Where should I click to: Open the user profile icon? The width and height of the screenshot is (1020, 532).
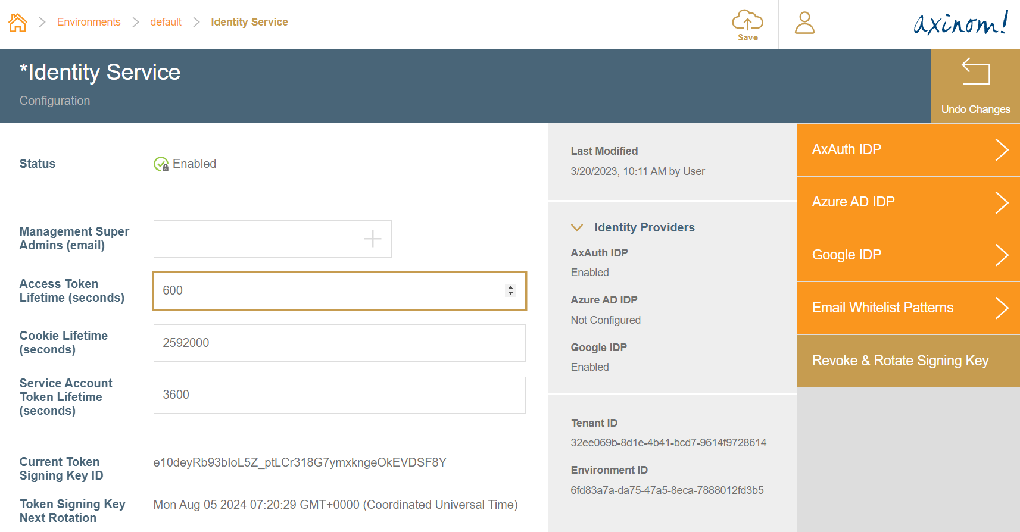click(804, 23)
